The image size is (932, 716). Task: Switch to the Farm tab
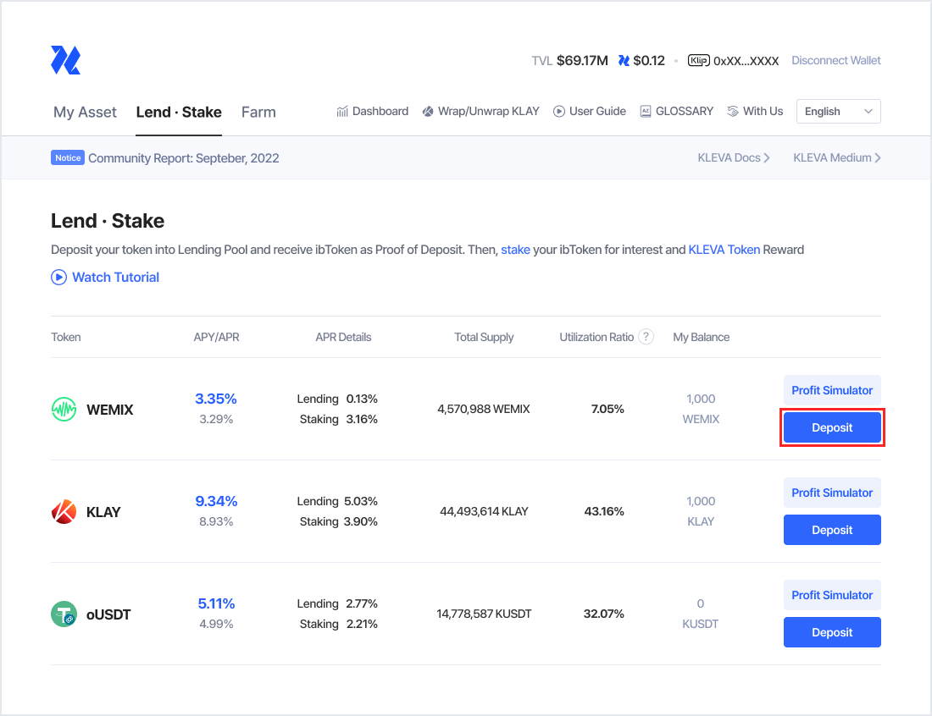click(258, 112)
